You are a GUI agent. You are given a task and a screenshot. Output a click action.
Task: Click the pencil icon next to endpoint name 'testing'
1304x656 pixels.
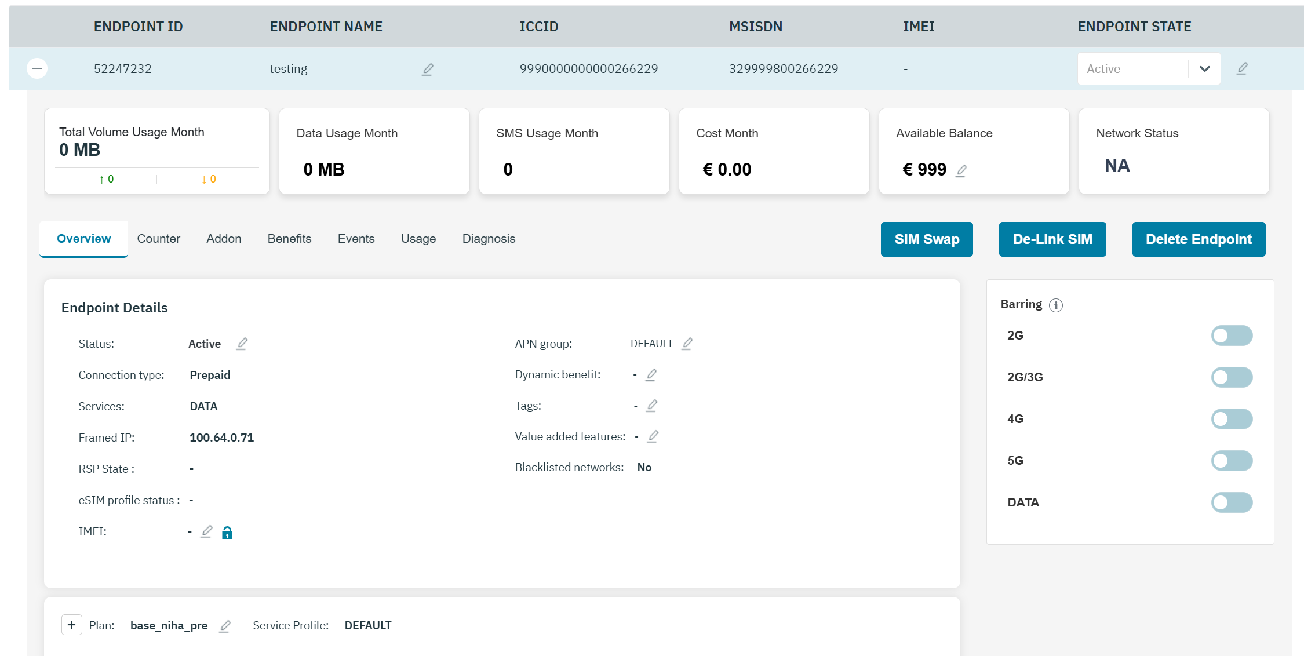[428, 70]
